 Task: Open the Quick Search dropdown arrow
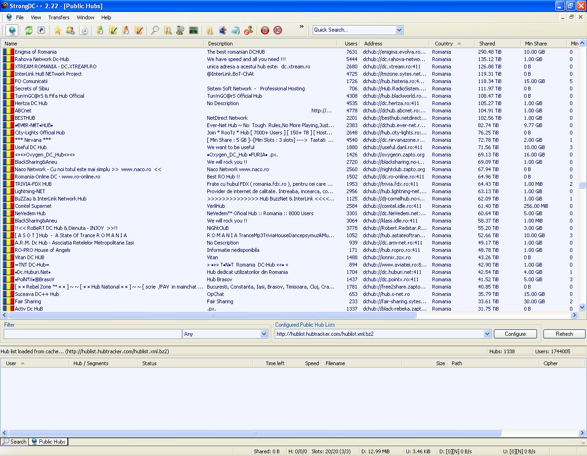[399, 30]
